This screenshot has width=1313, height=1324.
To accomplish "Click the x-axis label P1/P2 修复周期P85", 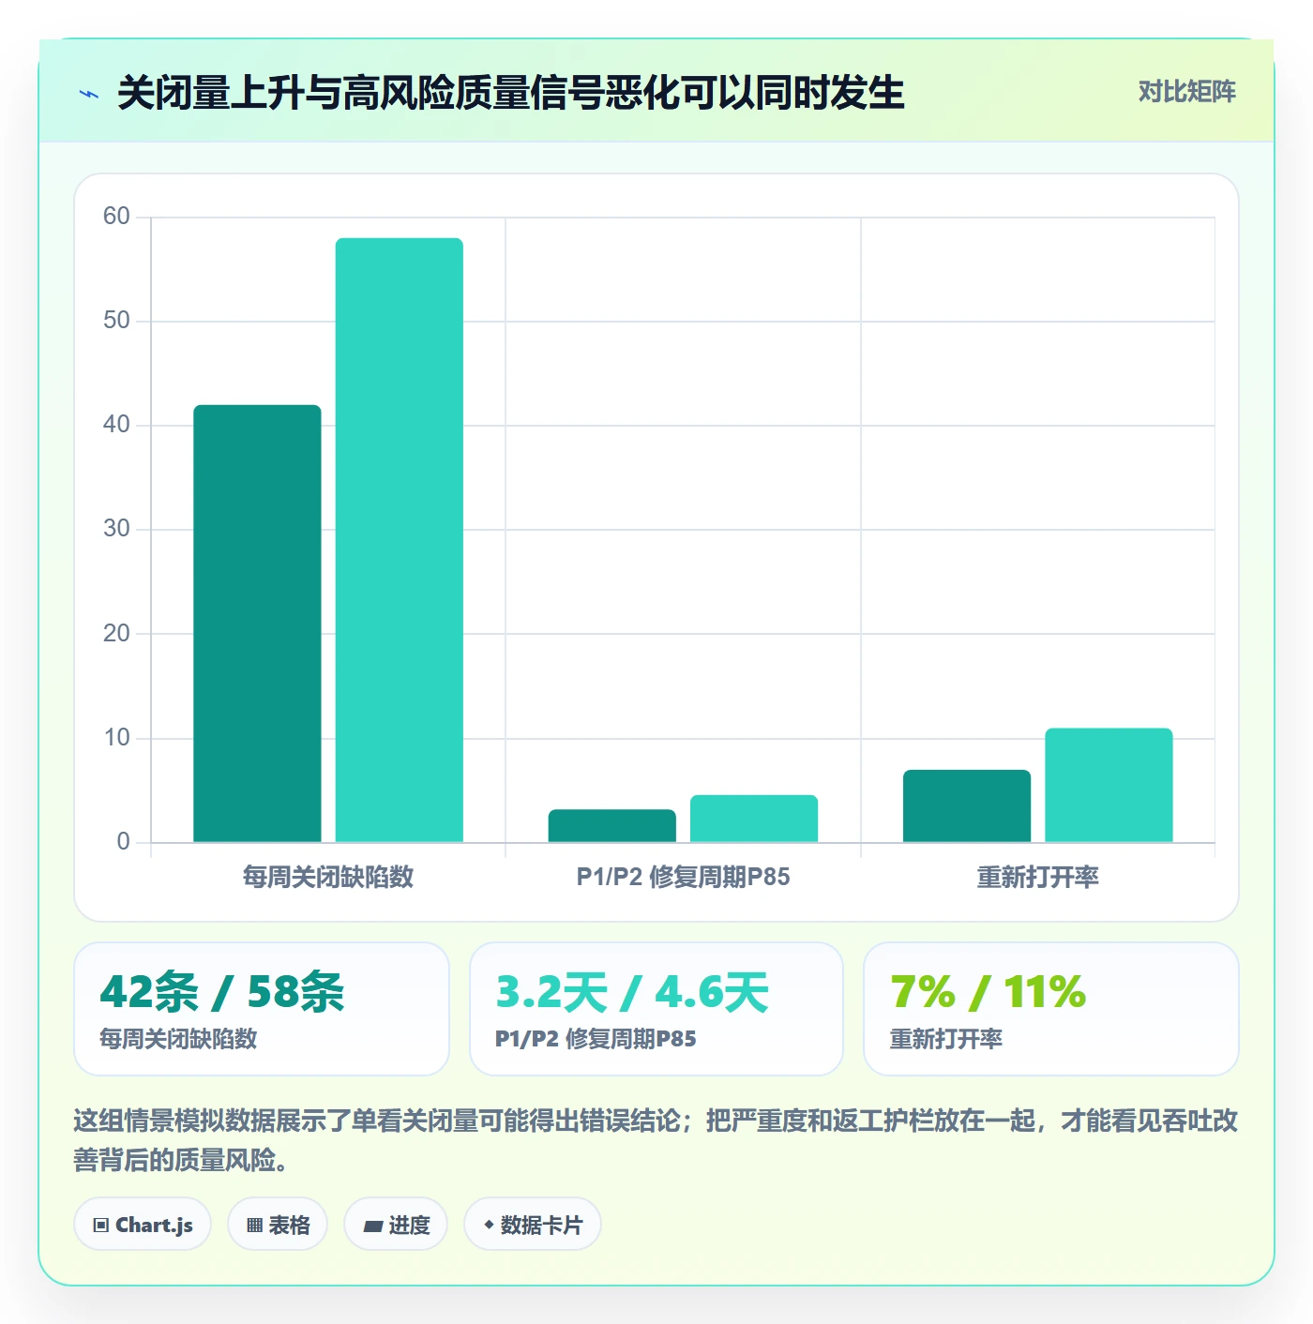I will tap(683, 877).
